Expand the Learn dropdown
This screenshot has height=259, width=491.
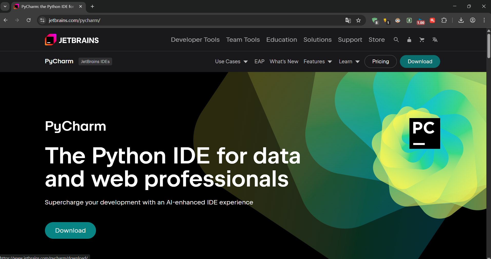click(349, 61)
